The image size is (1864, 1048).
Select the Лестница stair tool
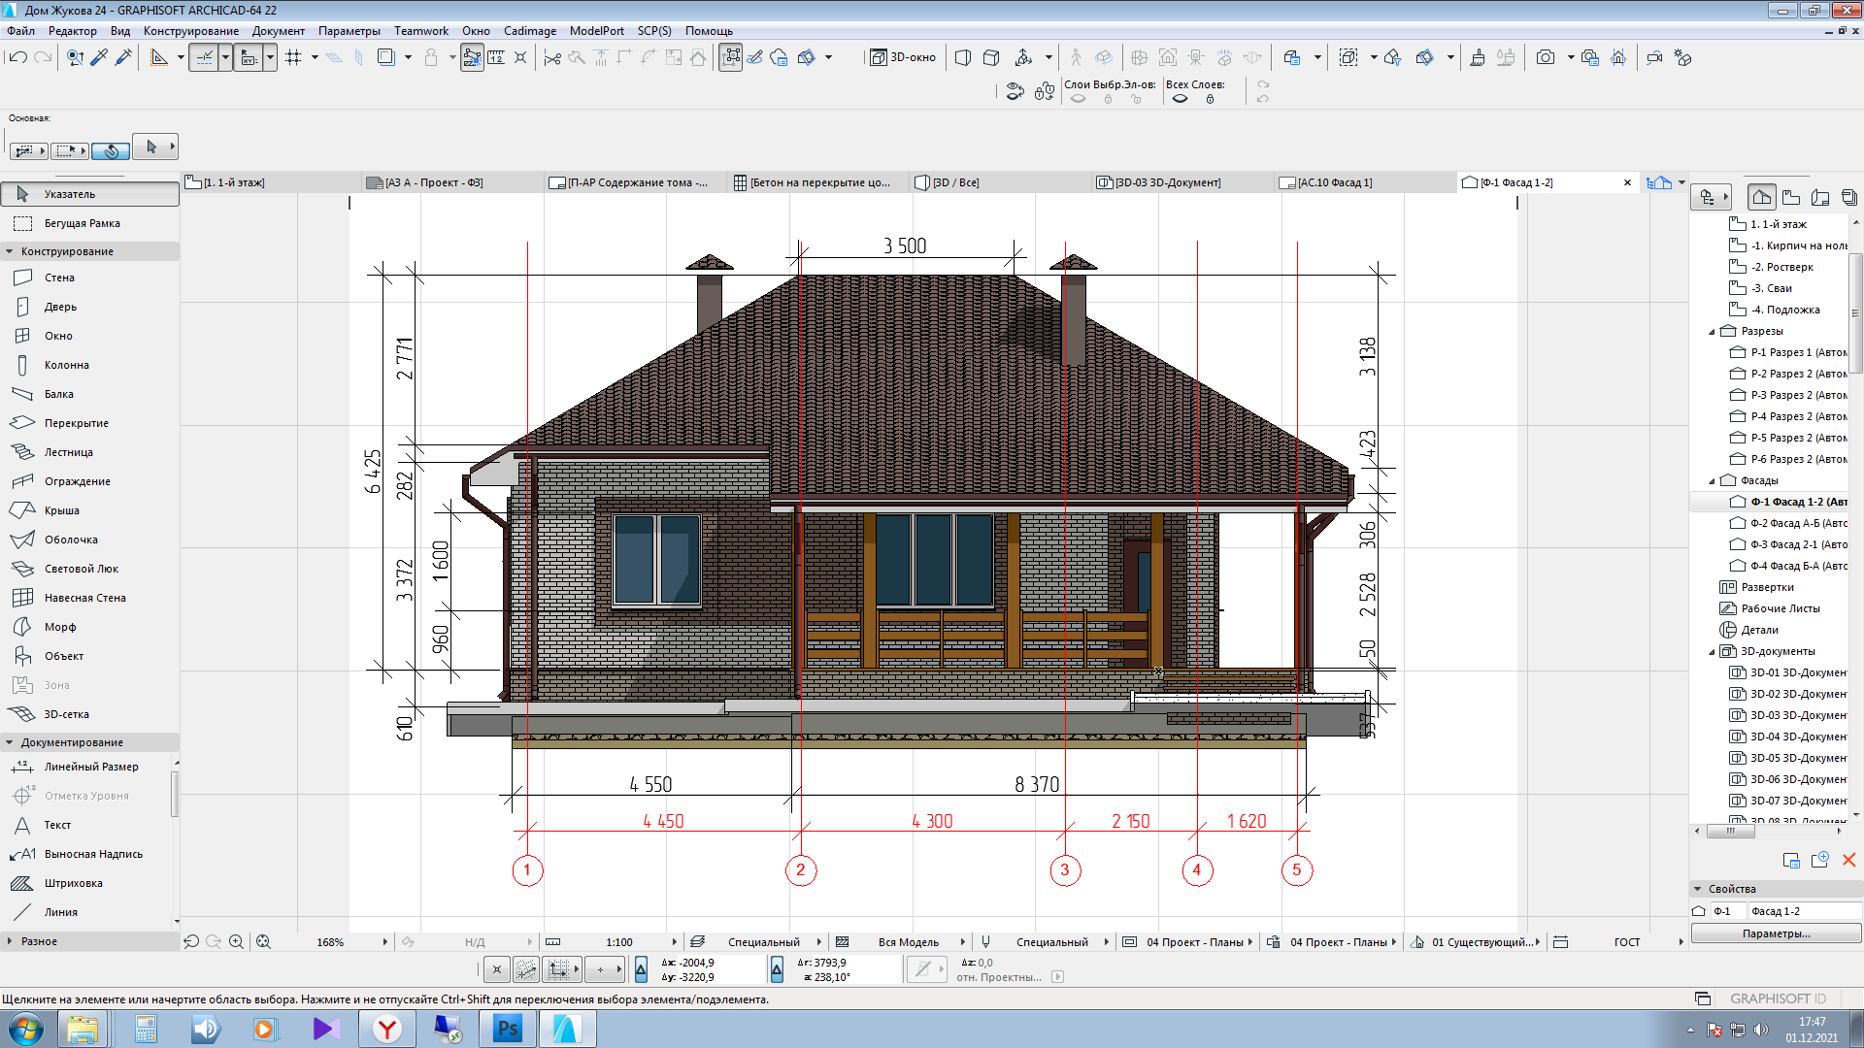tap(68, 452)
